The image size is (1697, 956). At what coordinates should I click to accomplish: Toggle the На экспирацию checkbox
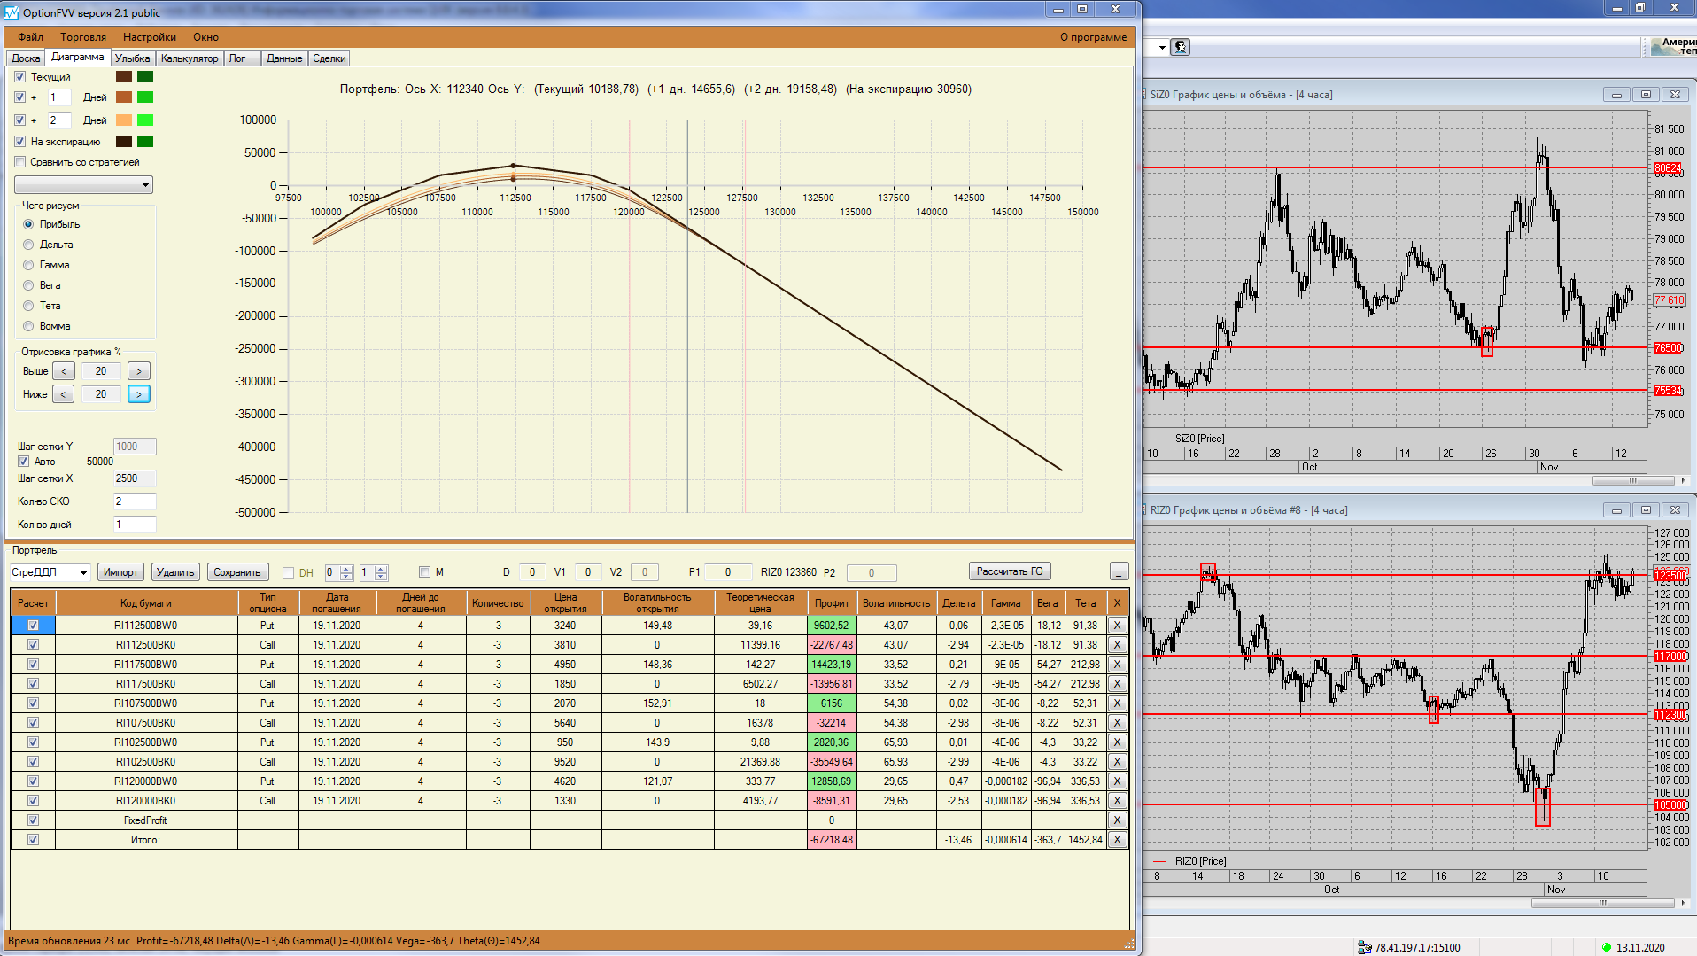click(x=20, y=142)
